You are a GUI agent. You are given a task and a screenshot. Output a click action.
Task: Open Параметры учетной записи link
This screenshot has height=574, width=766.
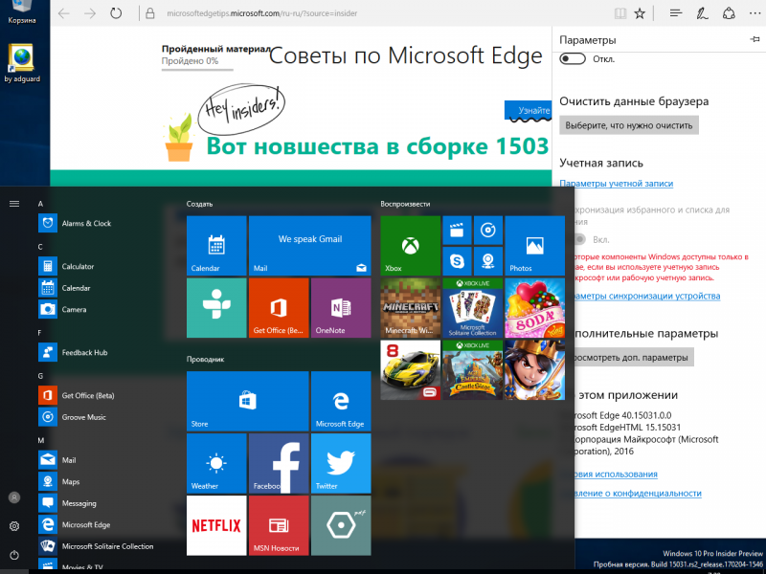616,183
